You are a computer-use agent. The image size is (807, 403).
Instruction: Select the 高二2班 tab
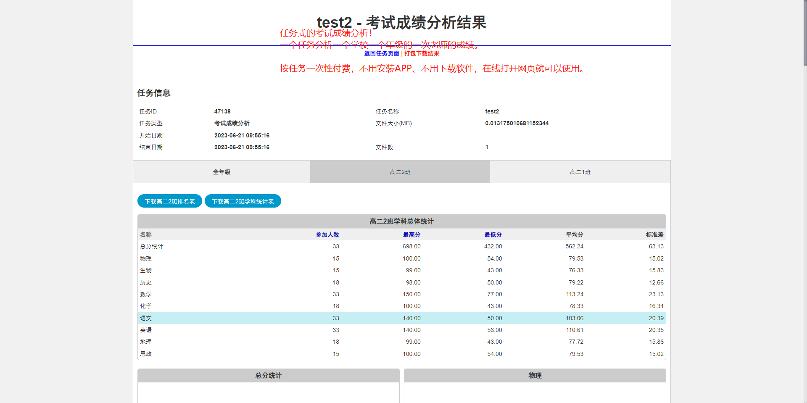click(400, 172)
